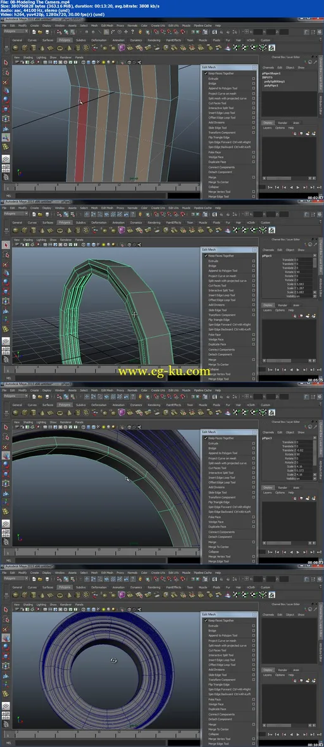This screenshot has height=747, width=324.
Task: Select Anim layer tab in green-arch frame
Action: point(296,305)
